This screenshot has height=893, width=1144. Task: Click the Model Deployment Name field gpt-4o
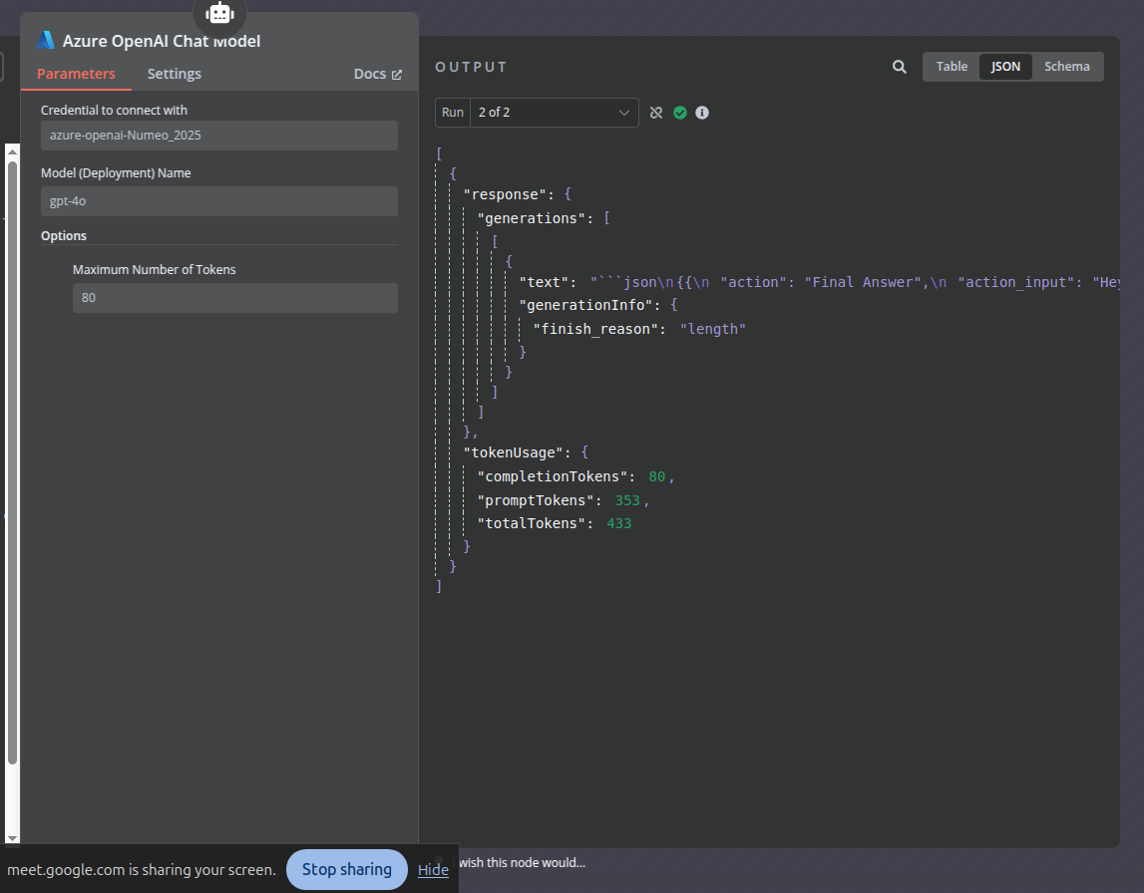[x=219, y=201]
